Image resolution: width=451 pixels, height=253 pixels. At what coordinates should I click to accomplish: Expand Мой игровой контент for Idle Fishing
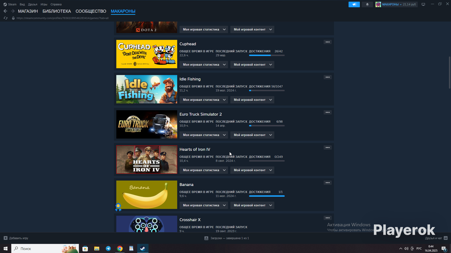[252, 100]
